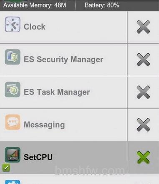Select the highlighted SetCPU row label

pyautogui.click(x=38, y=157)
